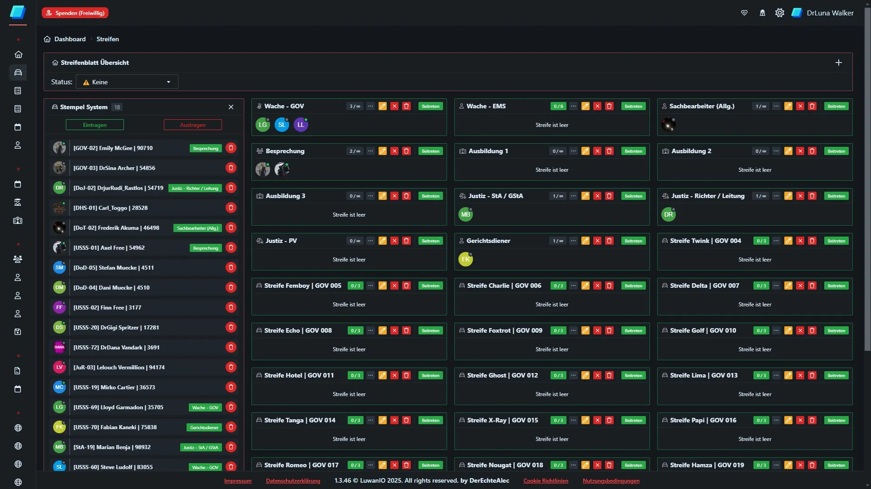Click the save disk icon in the sidebar
Screen dimensions: 871x489
pos(18,332)
